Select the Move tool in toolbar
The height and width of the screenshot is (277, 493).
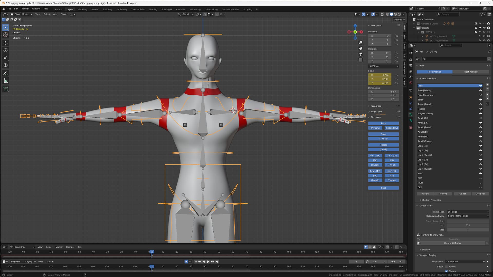(x=5, y=43)
